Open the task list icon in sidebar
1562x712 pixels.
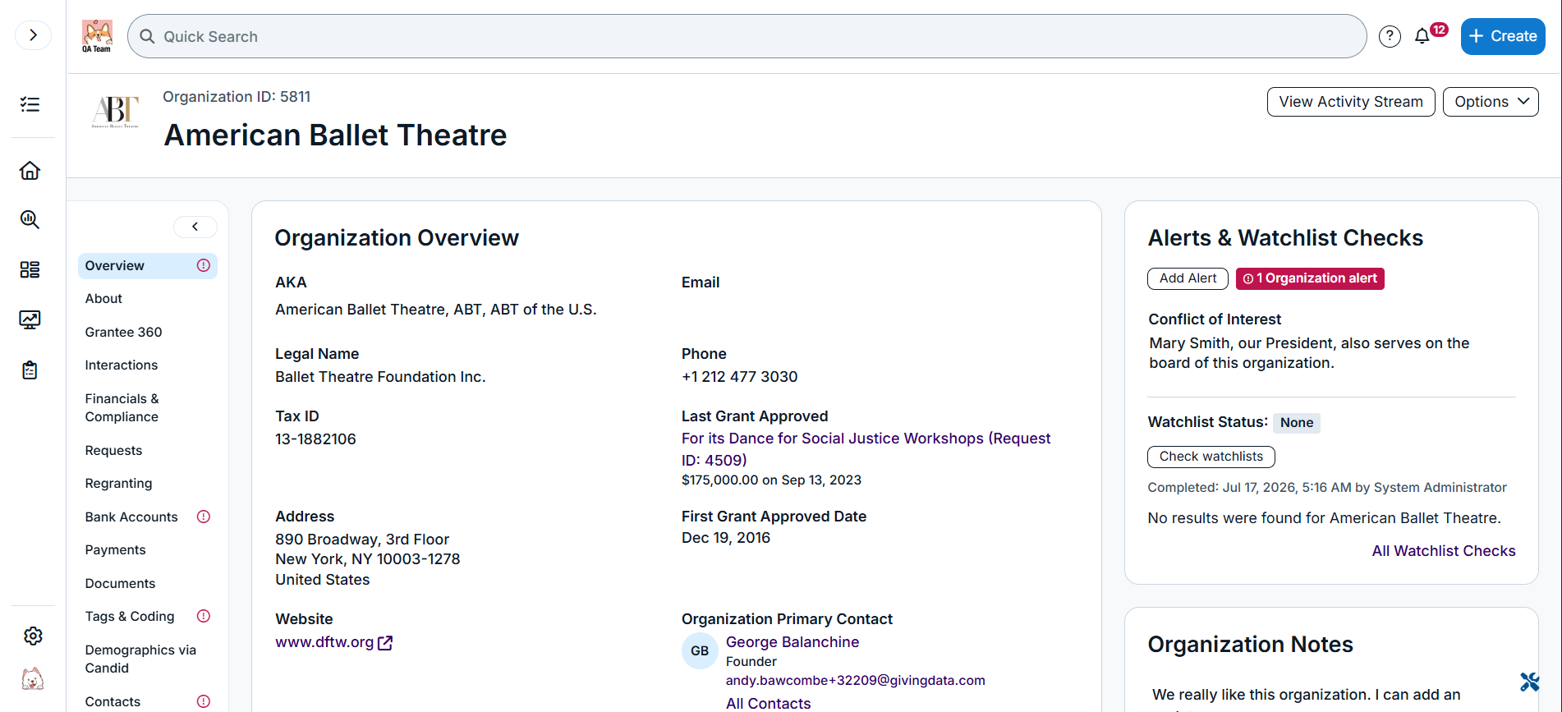click(30, 104)
